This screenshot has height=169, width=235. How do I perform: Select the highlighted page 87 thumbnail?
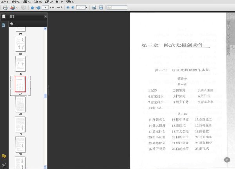[20, 84]
